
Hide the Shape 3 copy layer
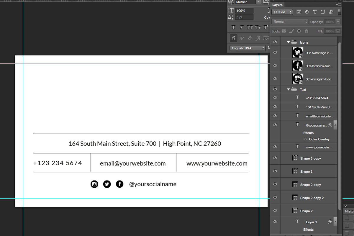275,158
